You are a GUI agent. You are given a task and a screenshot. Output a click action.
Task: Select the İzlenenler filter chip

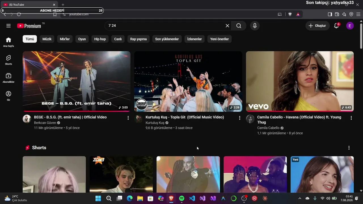[x=195, y=39]
